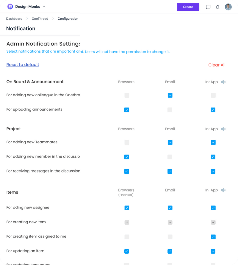Click Clear All to remove selections
This screenshot has height=265, width=238.
[x=217, y=65]
